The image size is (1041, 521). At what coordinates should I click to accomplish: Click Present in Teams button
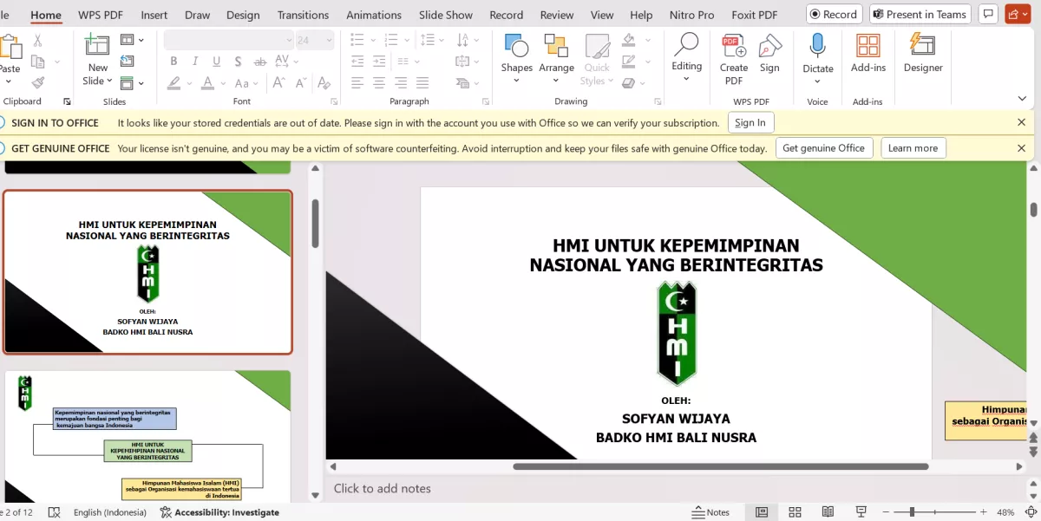coord(920,14)
